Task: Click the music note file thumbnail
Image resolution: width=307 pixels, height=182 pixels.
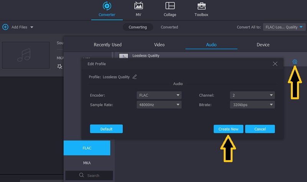Action: [x=26, y=55]
